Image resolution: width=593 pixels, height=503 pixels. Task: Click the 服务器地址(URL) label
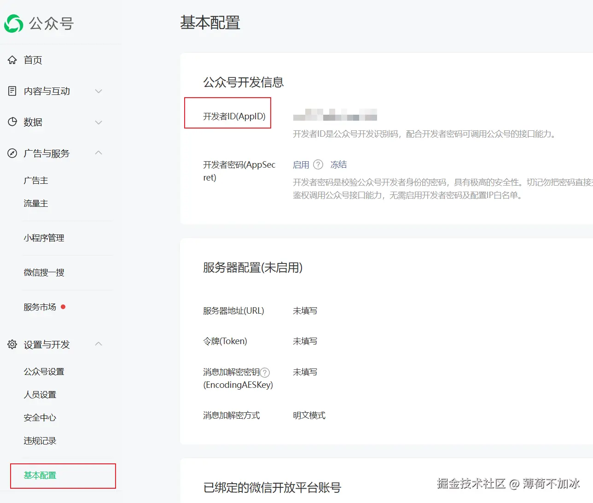pos(233,311)
